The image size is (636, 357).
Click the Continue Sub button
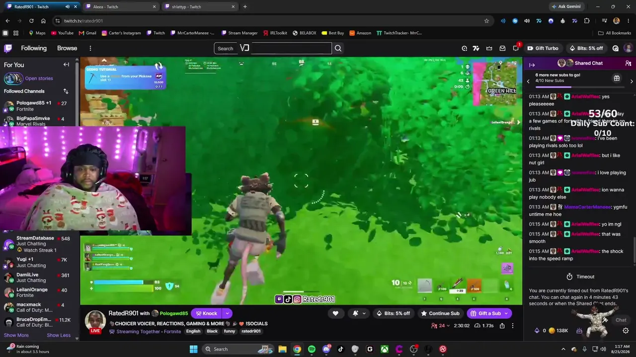(440, 313)
